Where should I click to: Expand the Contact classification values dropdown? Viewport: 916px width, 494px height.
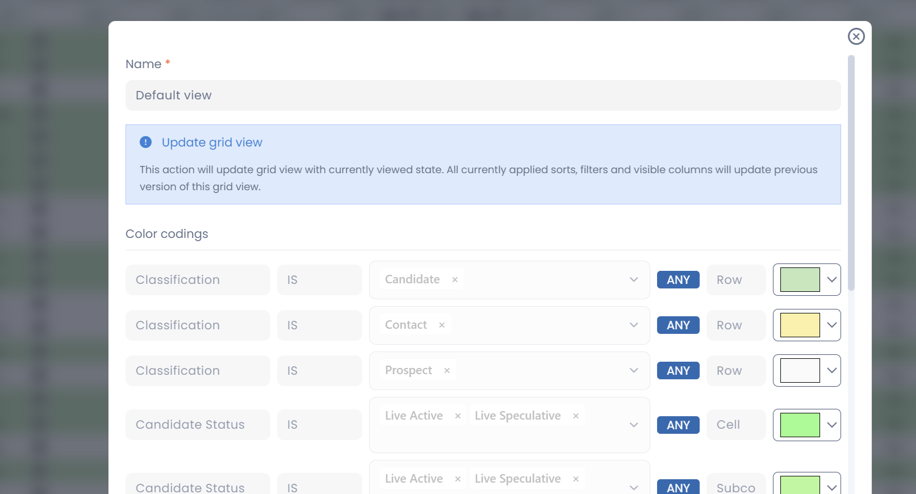[x=634, y=325]
